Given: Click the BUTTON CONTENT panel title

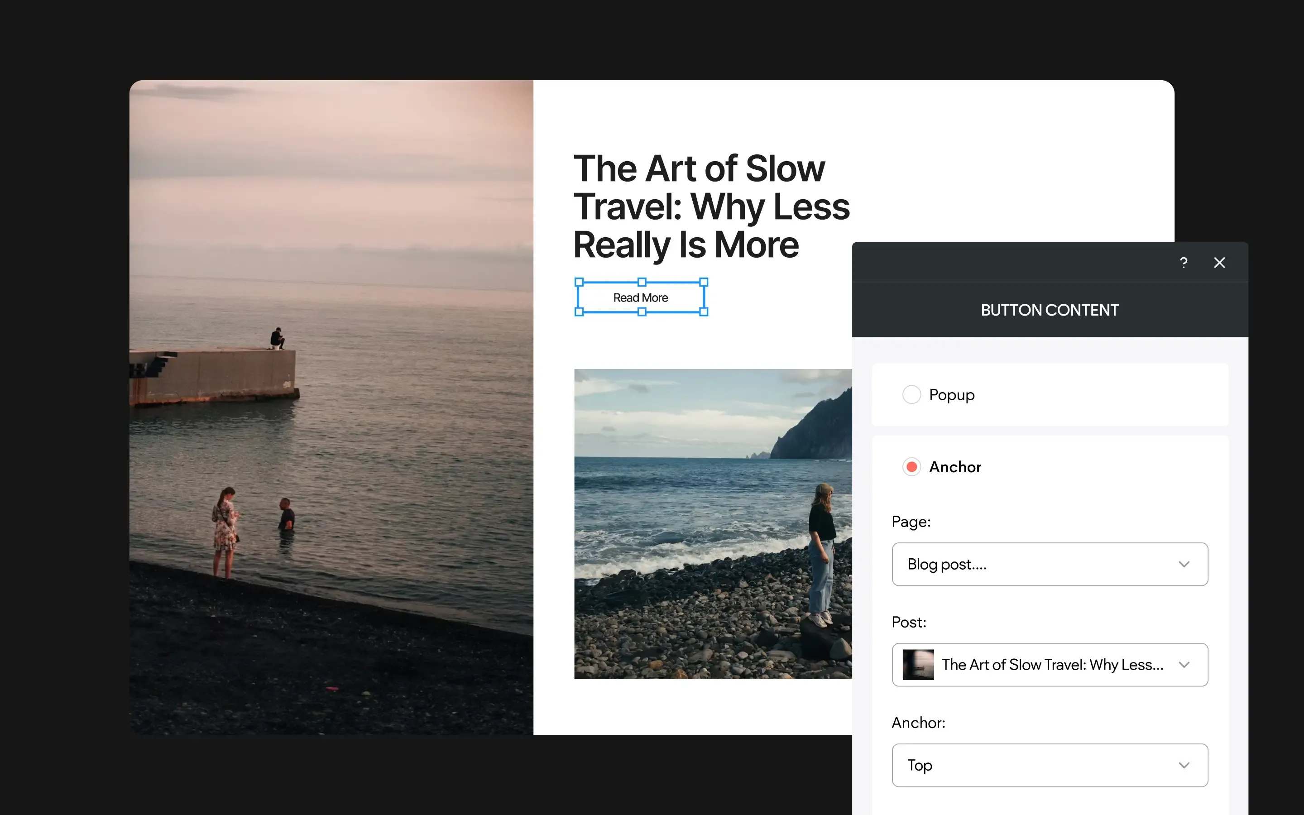Looking at the screenshot, I should pyautogui.click(x=1050, y=310).
